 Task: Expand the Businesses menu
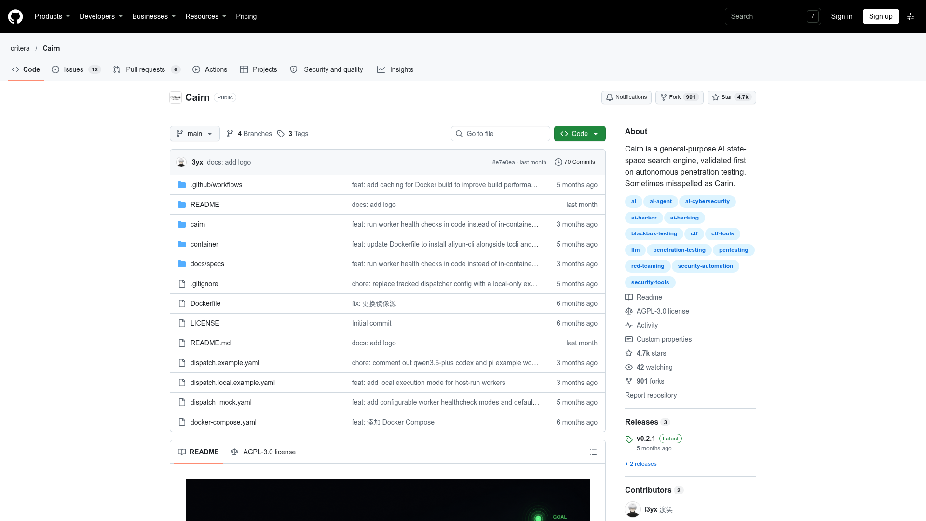click(154, 16)
